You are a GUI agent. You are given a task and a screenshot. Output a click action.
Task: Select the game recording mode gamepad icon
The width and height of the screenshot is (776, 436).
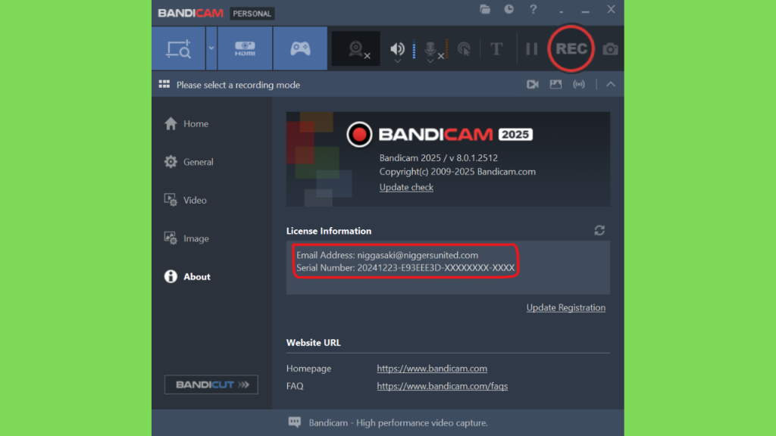[300, 48]
